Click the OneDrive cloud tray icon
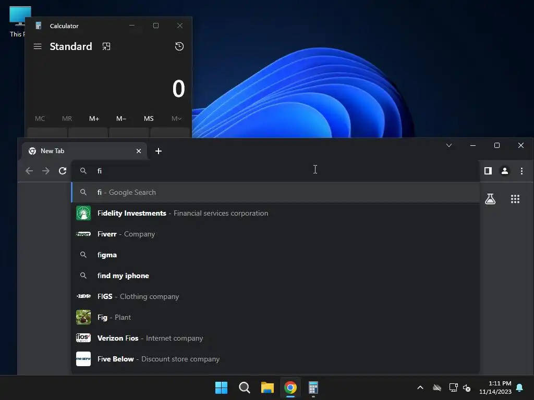Viewport: 534px width, 400px height. click(x=437, y=387)
